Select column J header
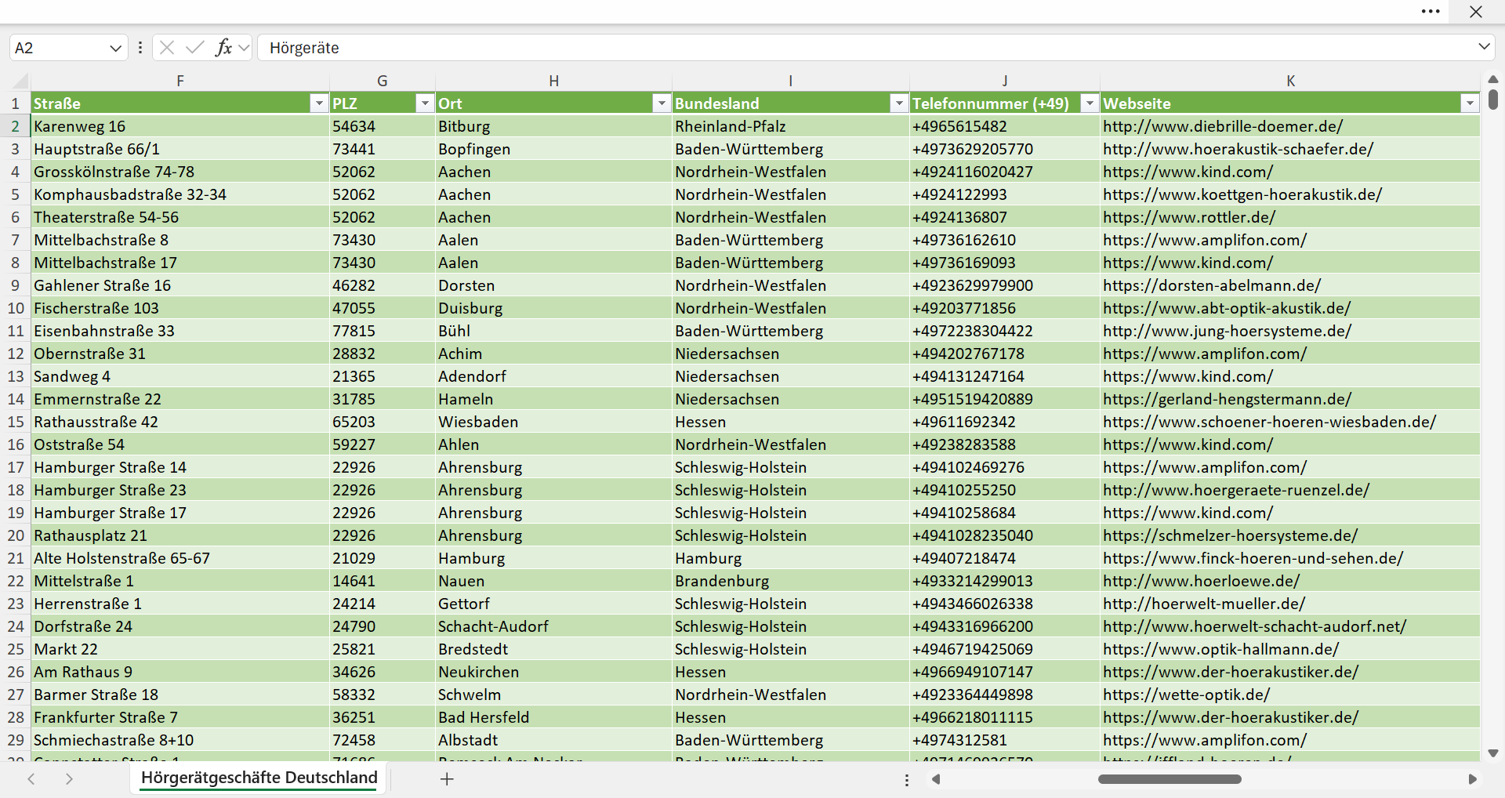 pyautogui.click(x=1005, y=81)
